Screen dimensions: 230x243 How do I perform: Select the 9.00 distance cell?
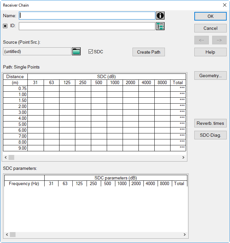pyautogui.click(x=15, y=148)
